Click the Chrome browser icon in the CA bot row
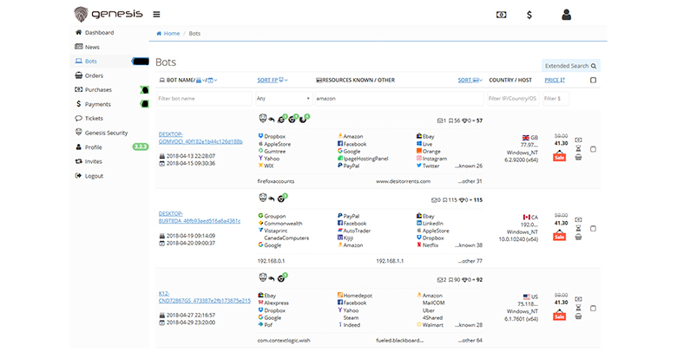 tap(282, 199)
